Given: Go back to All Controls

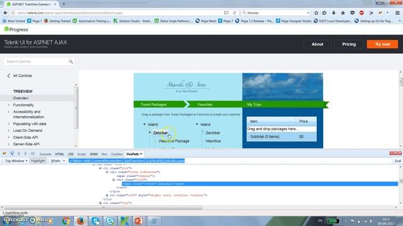Looking at the screenshot, I should [20, 75].
